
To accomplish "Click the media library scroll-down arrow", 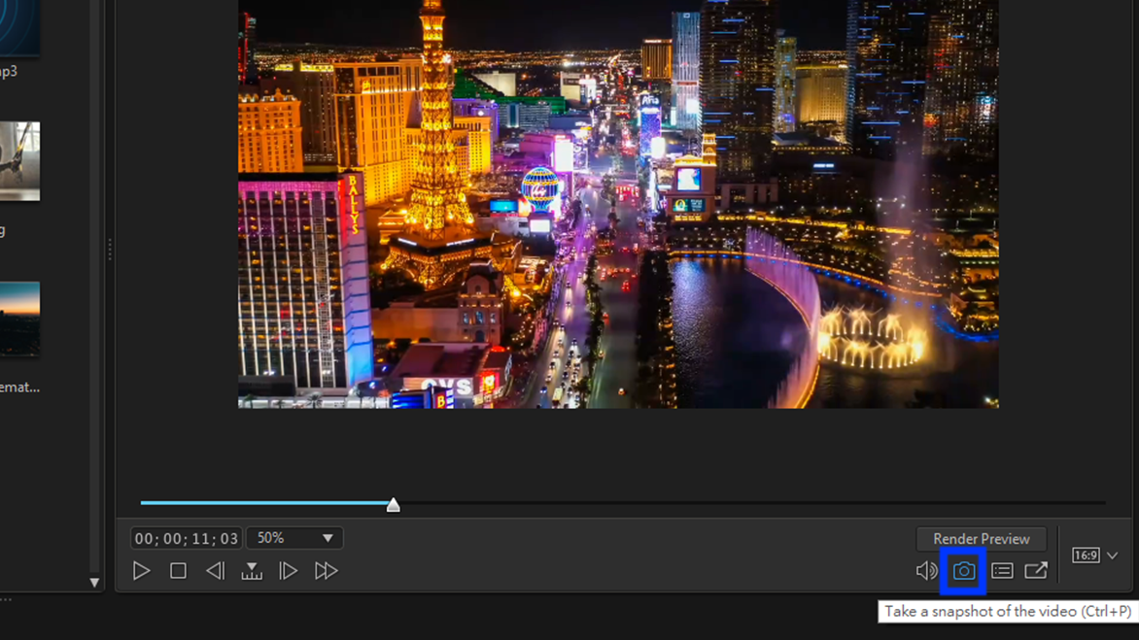I will 94,582.
